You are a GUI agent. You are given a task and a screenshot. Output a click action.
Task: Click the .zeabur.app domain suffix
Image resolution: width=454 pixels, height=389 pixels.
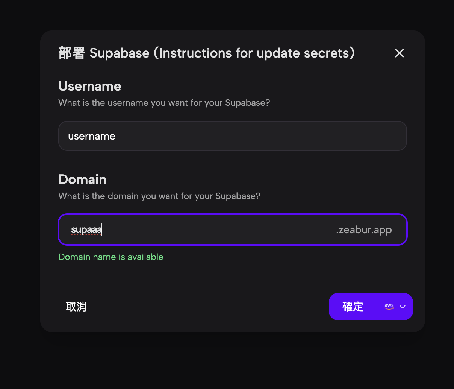click(364, 229)
